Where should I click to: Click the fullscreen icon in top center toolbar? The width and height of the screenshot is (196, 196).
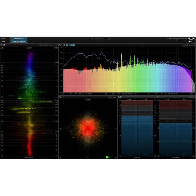103,39
